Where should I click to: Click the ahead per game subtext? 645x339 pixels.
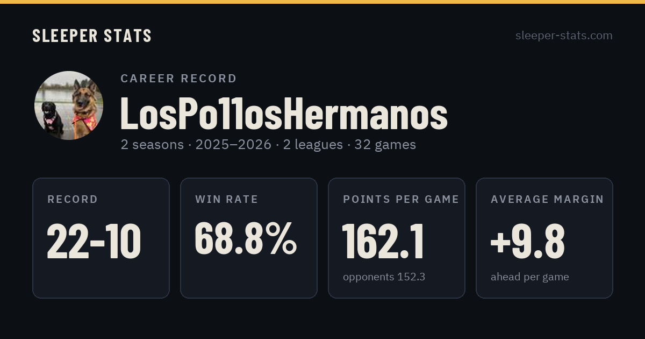tap(530, 277)
